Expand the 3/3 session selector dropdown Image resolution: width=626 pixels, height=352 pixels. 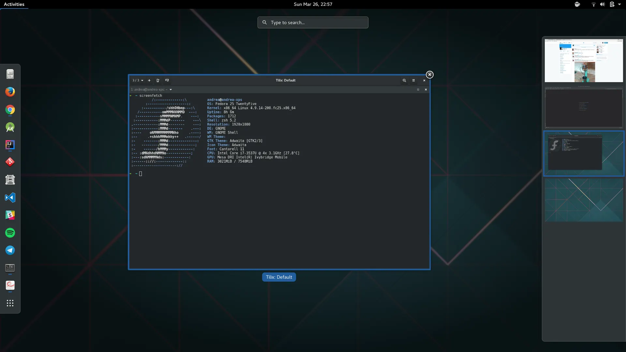(137, 81)
